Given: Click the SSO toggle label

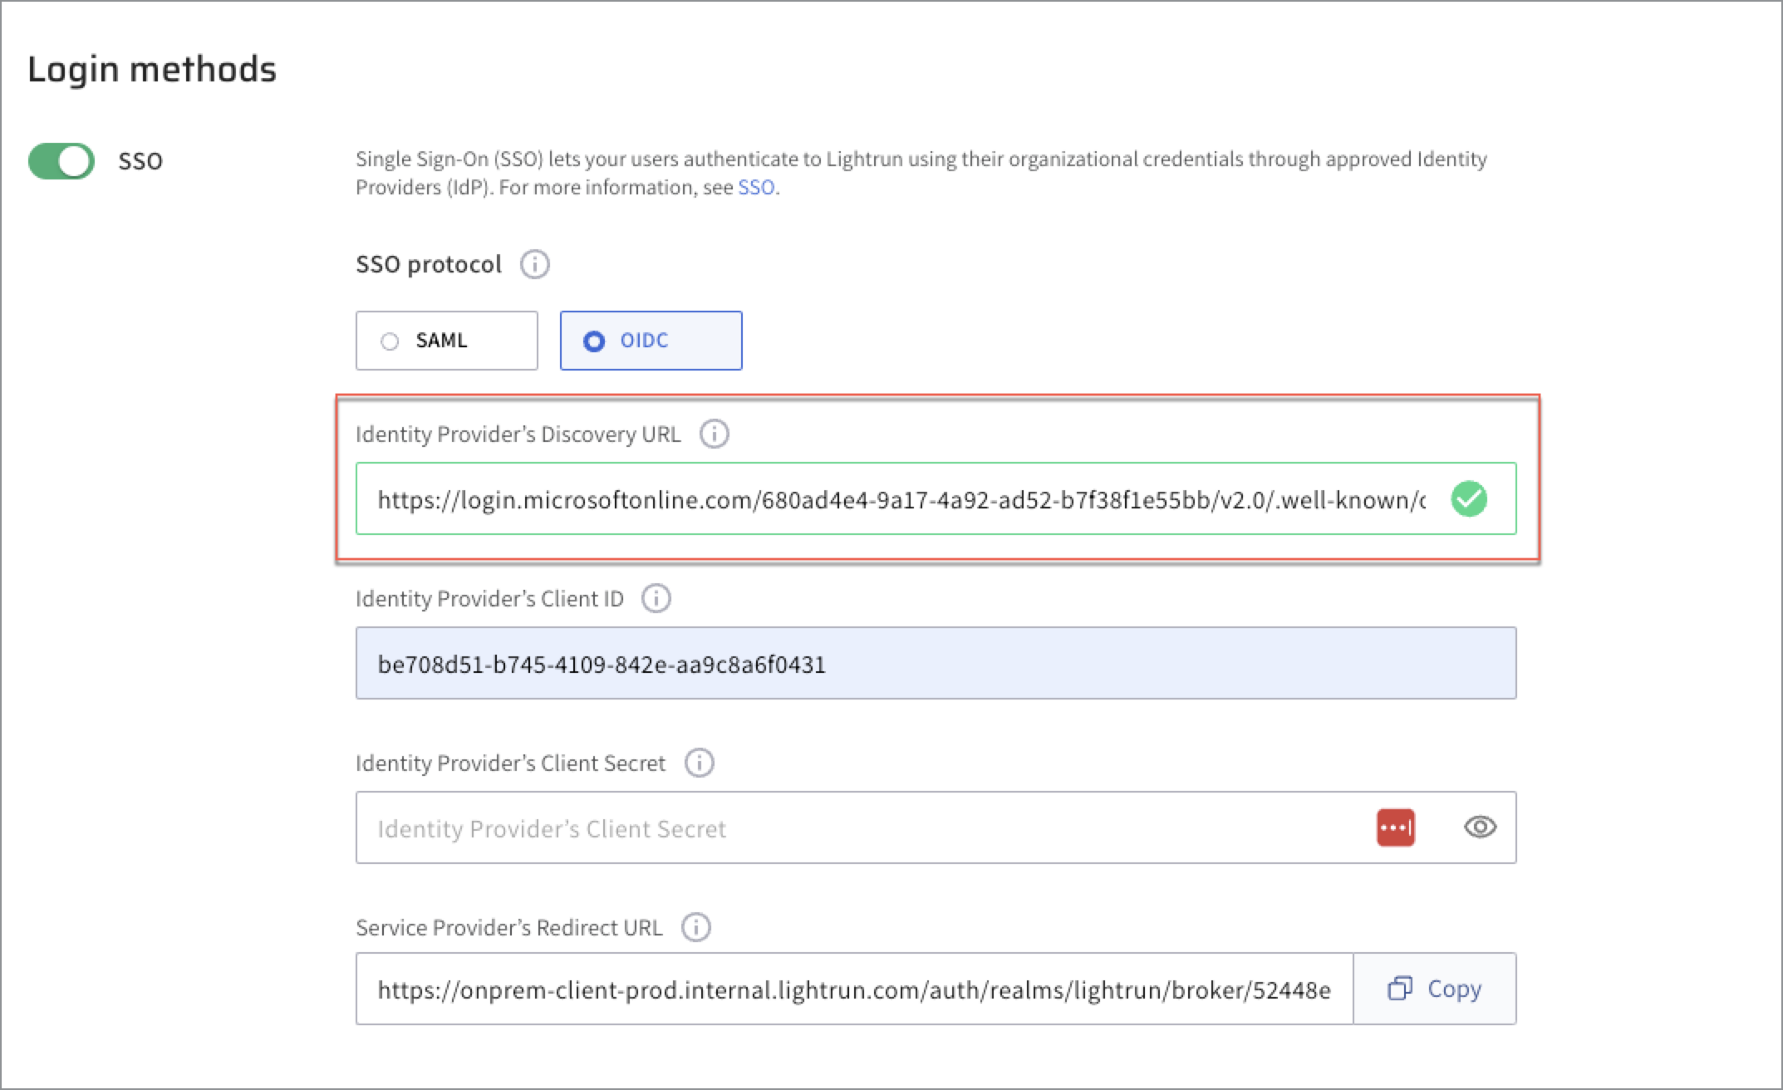Looking at the screenshot, I should (x=140, y=161).
